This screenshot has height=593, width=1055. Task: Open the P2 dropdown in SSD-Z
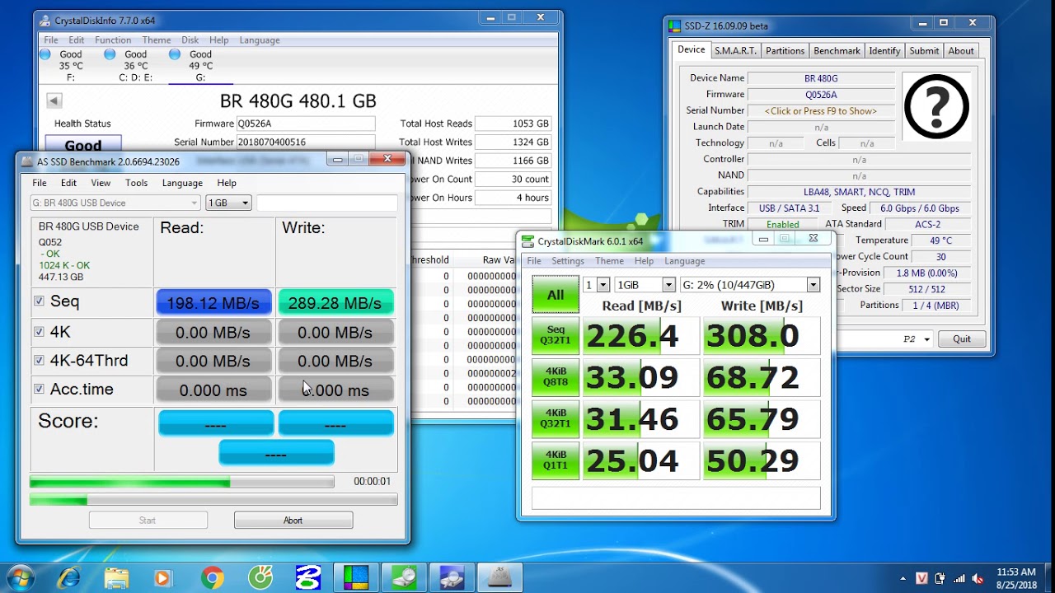click(x=916, y=339)
